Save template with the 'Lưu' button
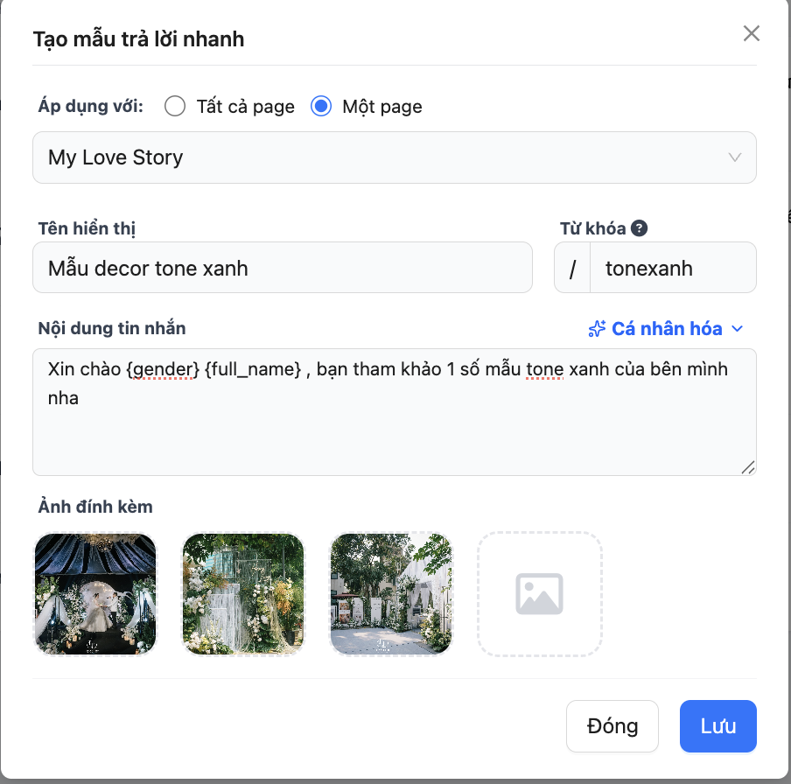Screen dimensions: 791x784 (717, 726)
